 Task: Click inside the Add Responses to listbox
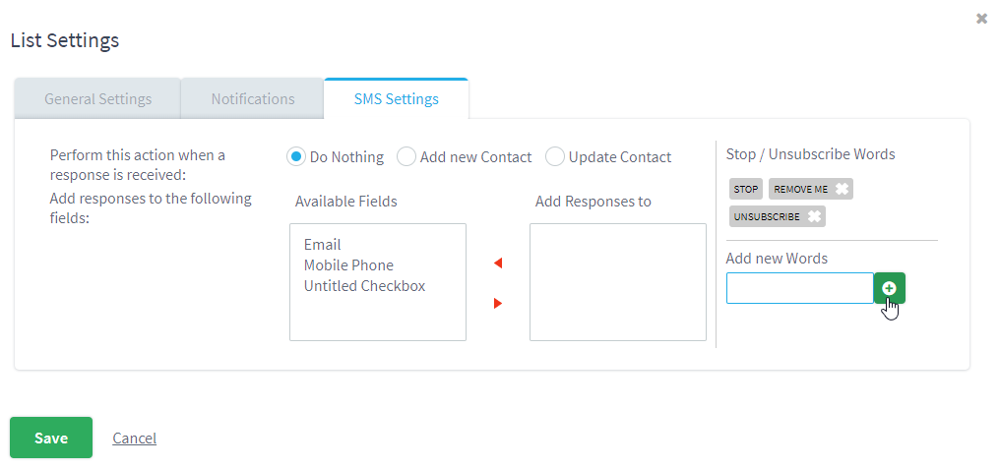point(618,282)
